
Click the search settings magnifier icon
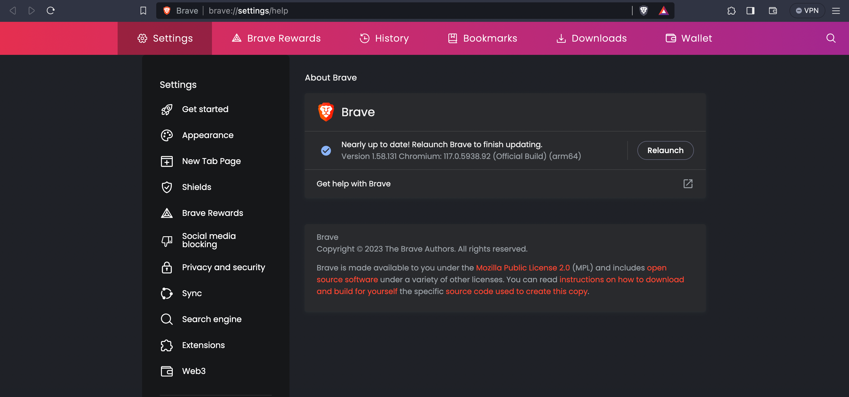(x=831, y=38)
